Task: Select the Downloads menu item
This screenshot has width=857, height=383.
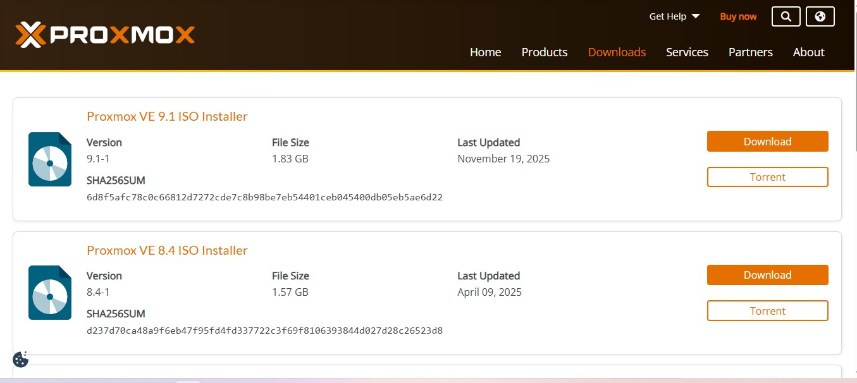Action: pos(617,52)
